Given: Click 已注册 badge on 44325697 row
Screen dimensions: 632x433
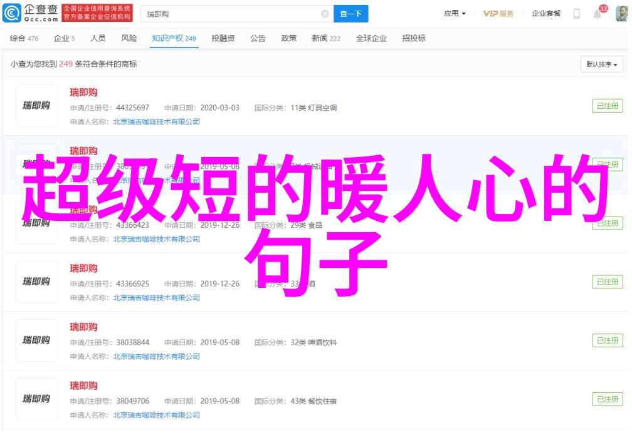Looking at the screenshot, I should pyautogui.click(x=608, y=106).
